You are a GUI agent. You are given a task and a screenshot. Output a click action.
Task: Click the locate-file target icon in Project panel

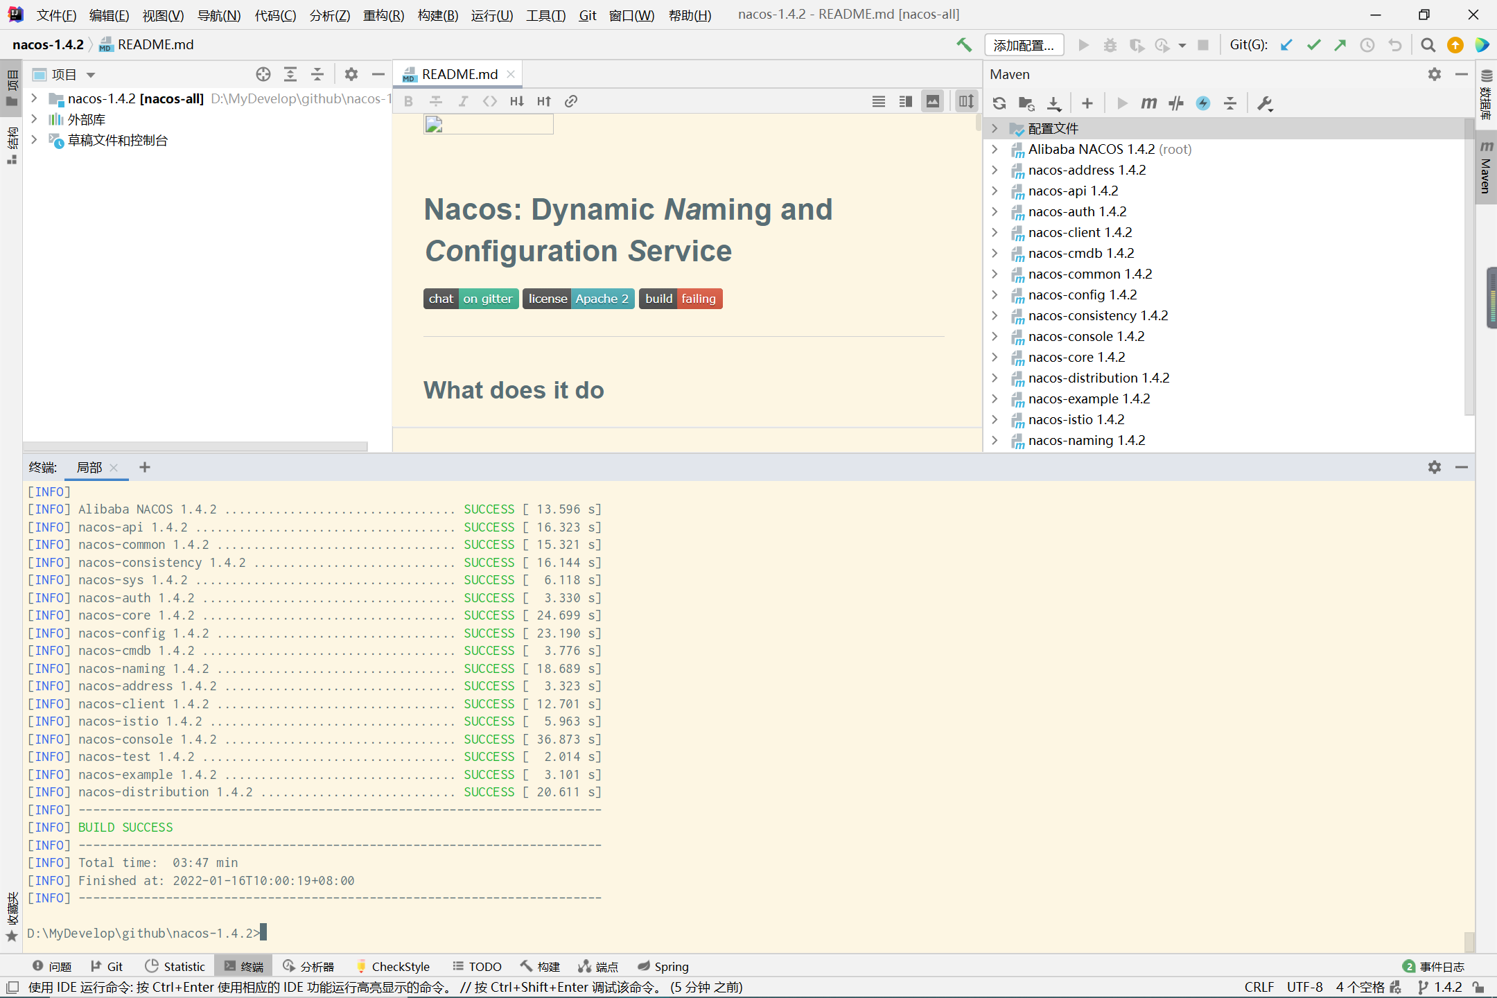pyautogui.click(x=263, y=74)
